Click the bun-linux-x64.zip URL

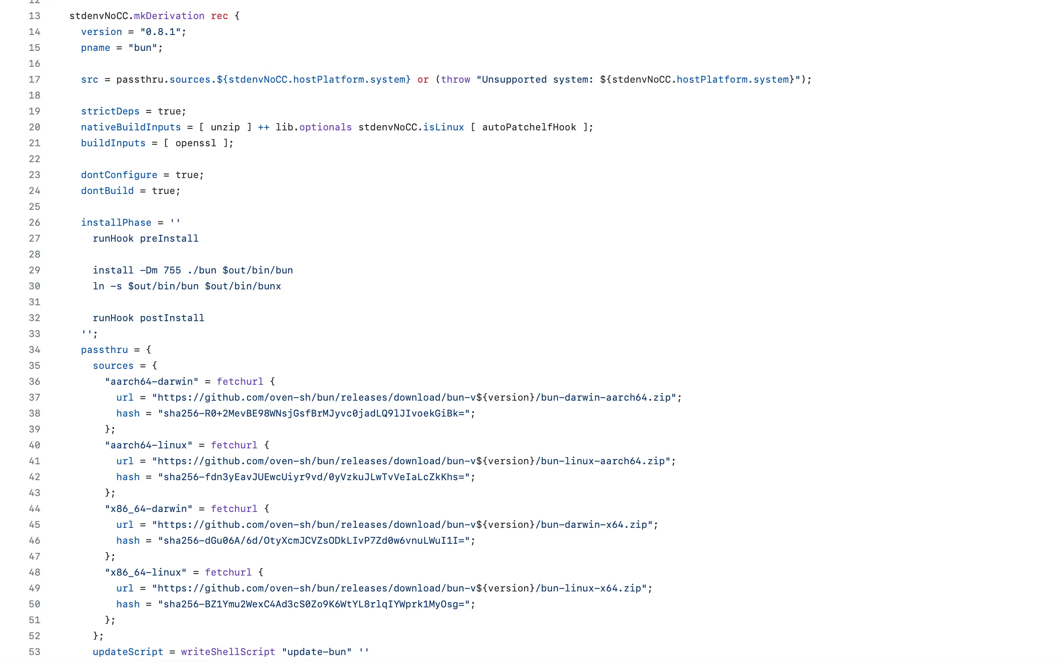coord(399,588)
